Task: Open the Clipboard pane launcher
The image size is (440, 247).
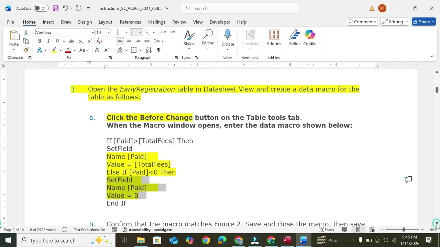Action: (30, 58)
